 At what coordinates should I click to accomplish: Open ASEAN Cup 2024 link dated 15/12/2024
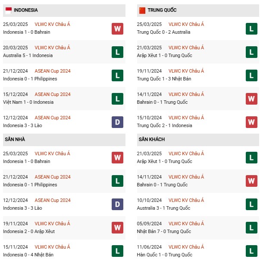click(53, 94)
